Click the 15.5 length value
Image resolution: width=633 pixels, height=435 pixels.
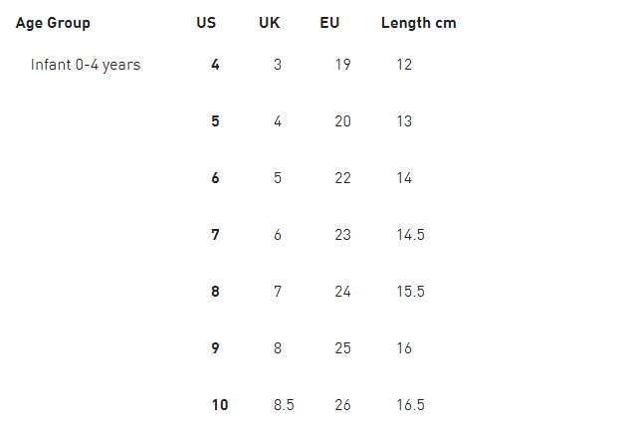pyautogui.click(x=411, y=292)
